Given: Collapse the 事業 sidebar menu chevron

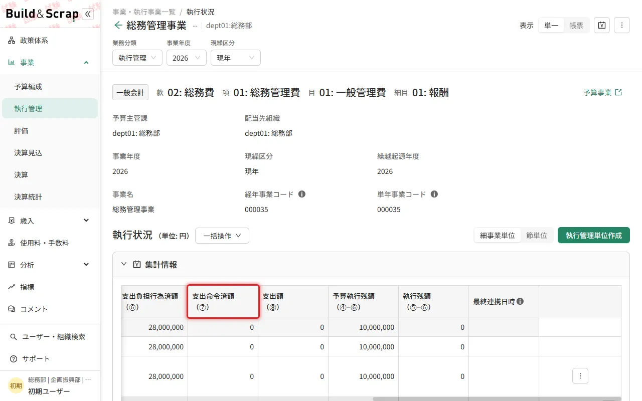Looking at the screenshot, I should (86, 63).
